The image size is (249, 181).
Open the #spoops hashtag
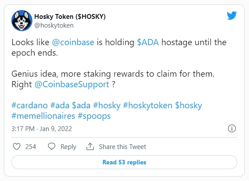94,116
